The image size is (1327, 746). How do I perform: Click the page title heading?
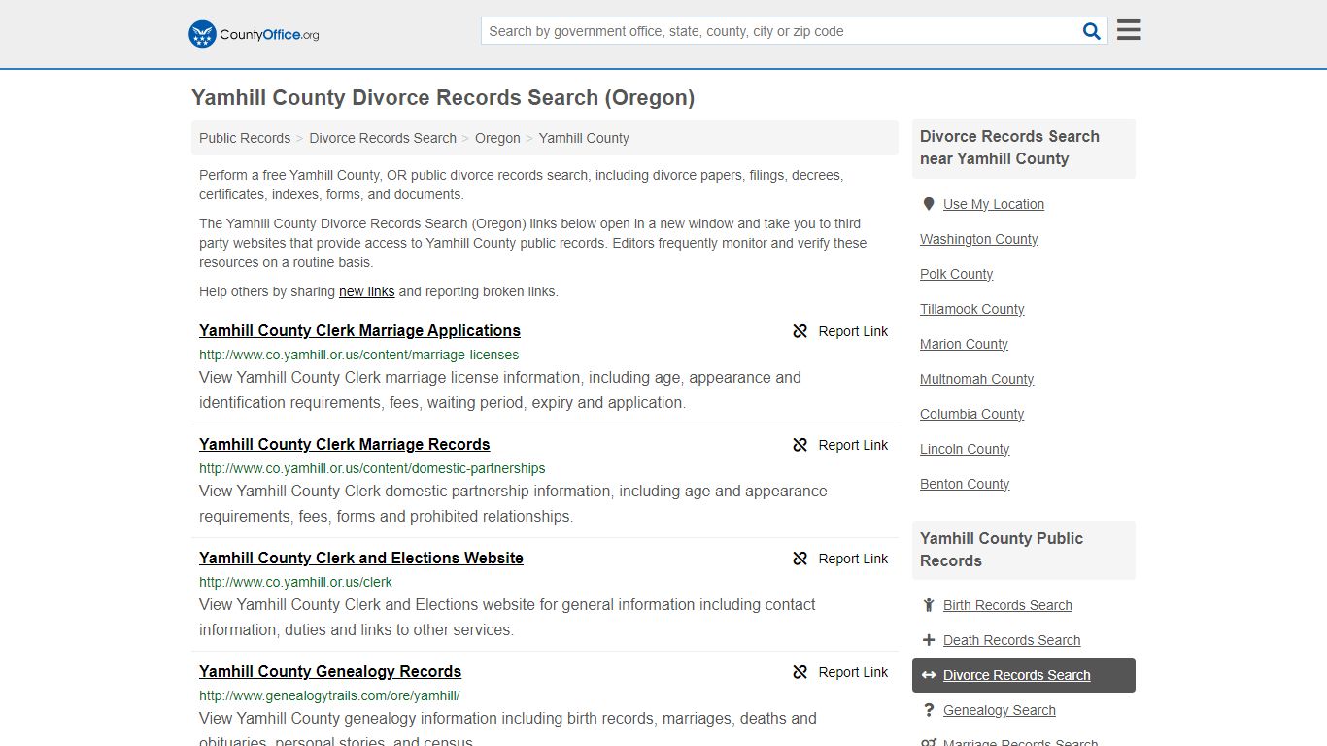pyautogui.click(x=443, y=97)
